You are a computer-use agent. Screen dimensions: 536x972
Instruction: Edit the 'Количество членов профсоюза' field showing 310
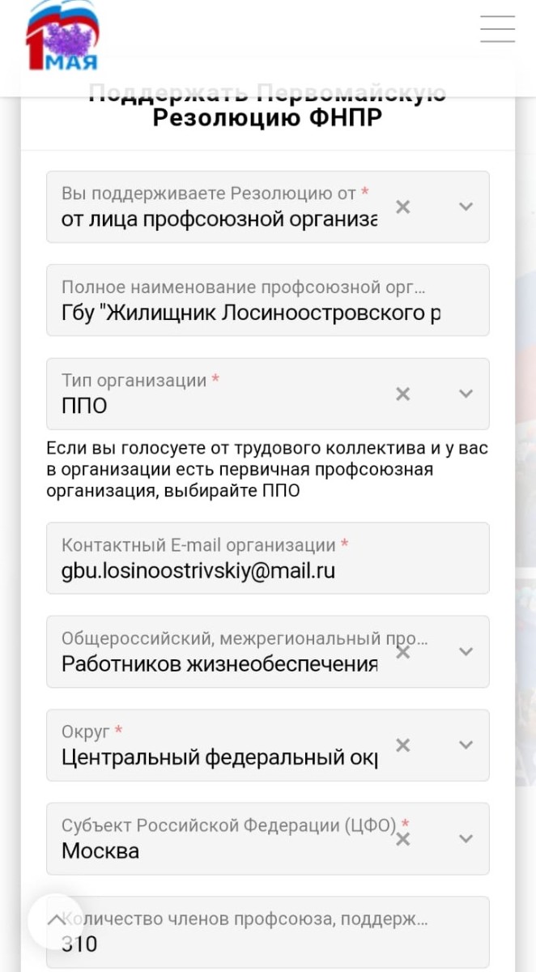(x=268, y=932)
